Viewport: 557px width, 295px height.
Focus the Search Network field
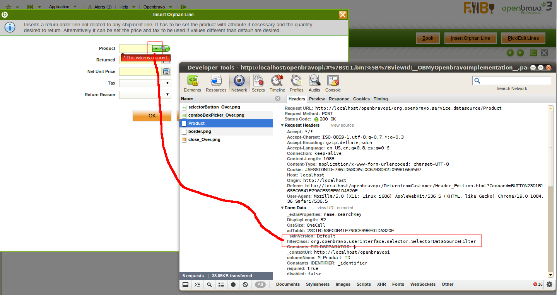[512, 80]
